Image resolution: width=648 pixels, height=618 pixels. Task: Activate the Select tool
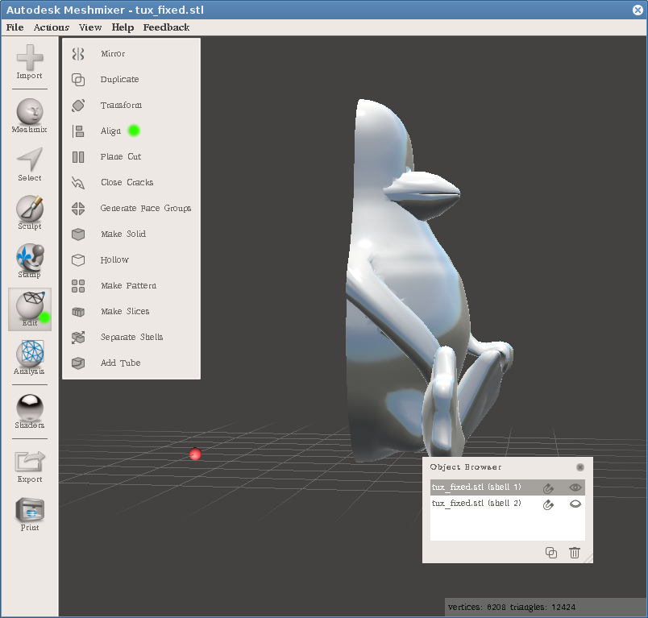(29, 164)
